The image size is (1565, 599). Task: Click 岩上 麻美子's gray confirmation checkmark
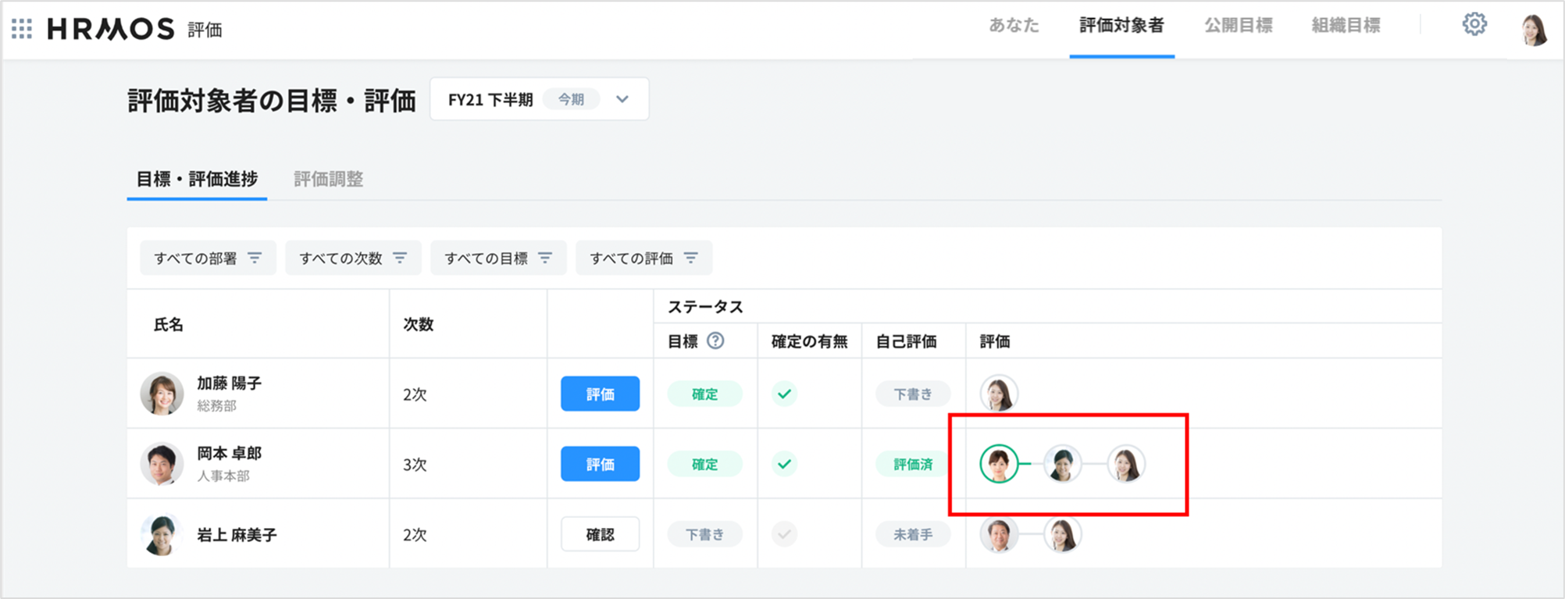coord(784,535)
